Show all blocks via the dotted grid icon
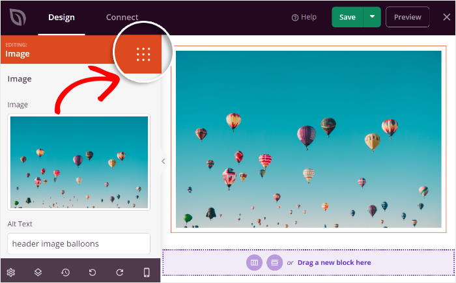 coord(143,54)
